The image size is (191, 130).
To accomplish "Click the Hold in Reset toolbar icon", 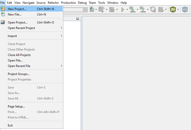I will [x=153, y=9].
